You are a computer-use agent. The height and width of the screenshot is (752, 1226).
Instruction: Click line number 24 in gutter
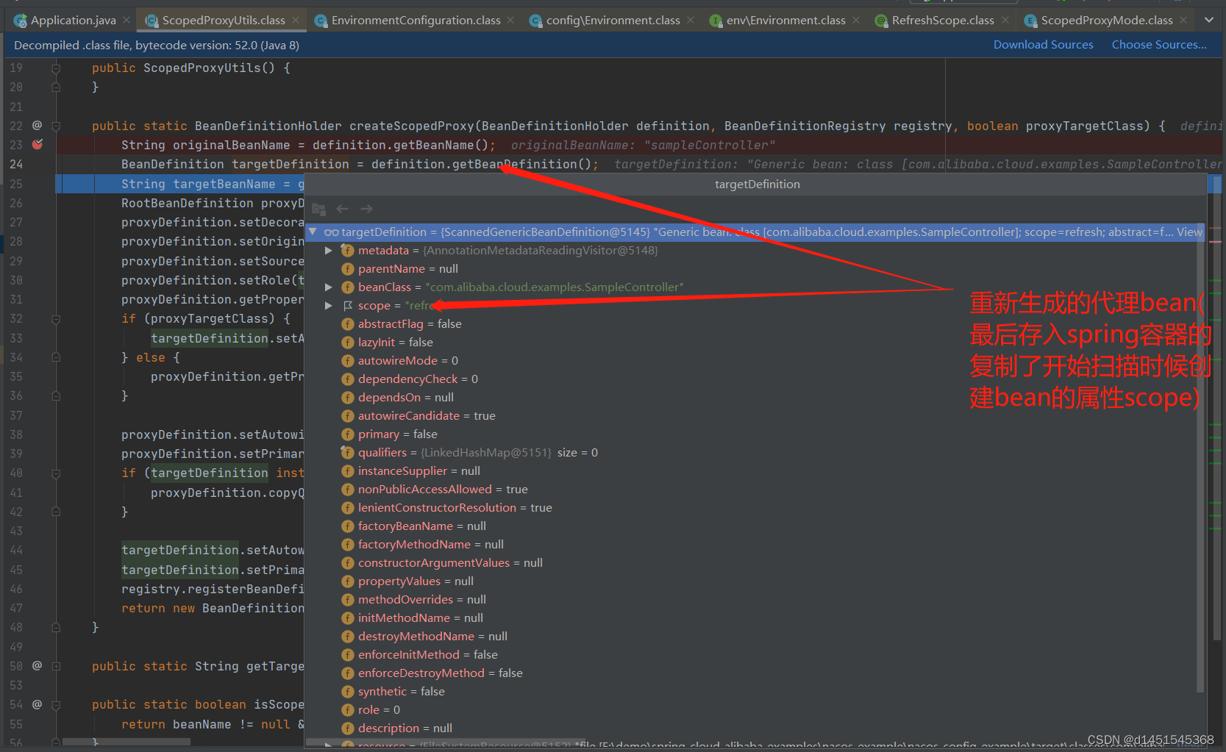[16, 164]
